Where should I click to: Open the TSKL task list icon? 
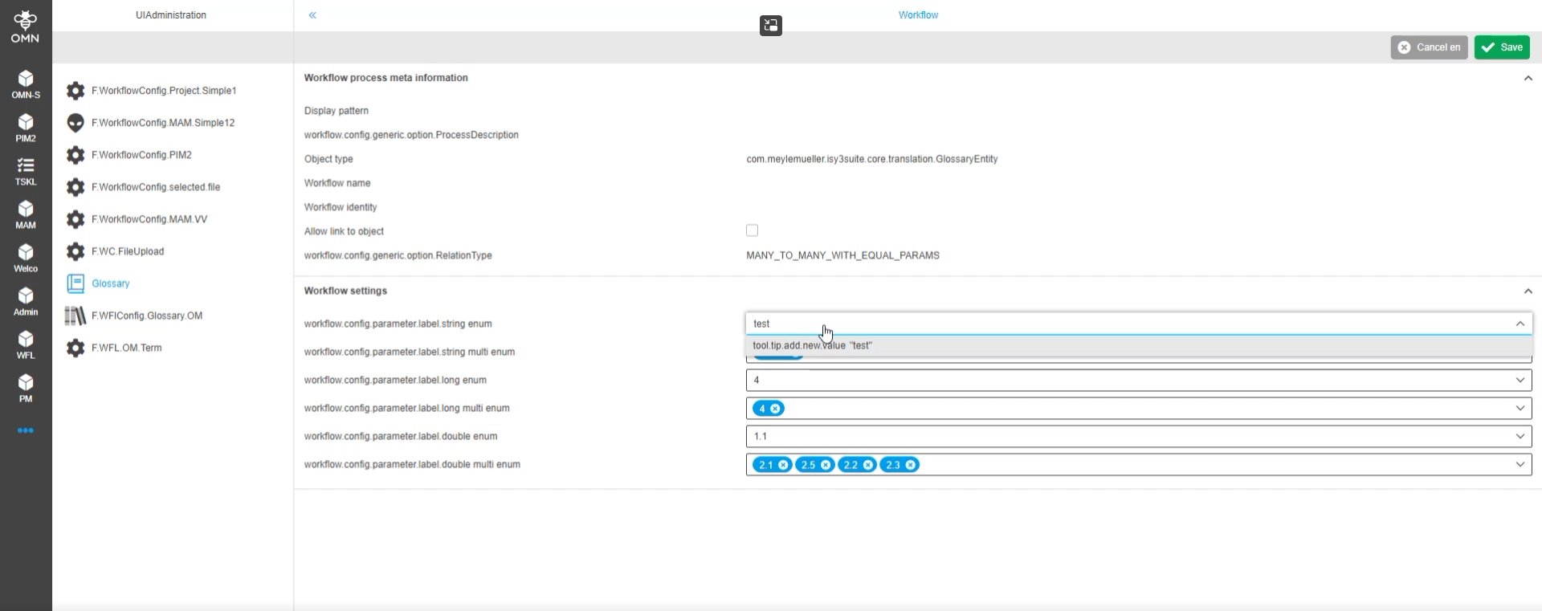pos(26,171)
